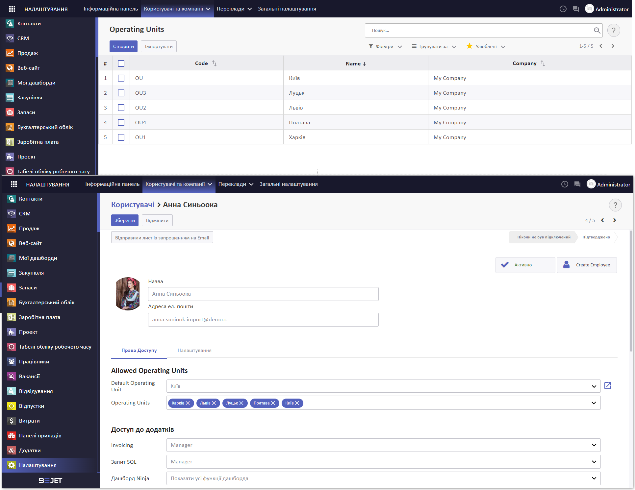The height and width of the screenshot is (490, 635).
Task: Open Інформаційна панель menu in top window
Action: [111, 9]
